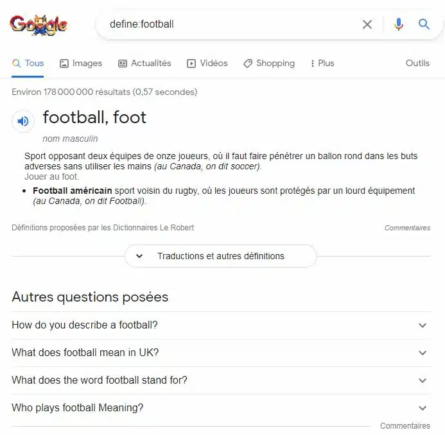Click the Google doodle logo
The width and height of the screenshot is (445, 435).
coord(39,25)
